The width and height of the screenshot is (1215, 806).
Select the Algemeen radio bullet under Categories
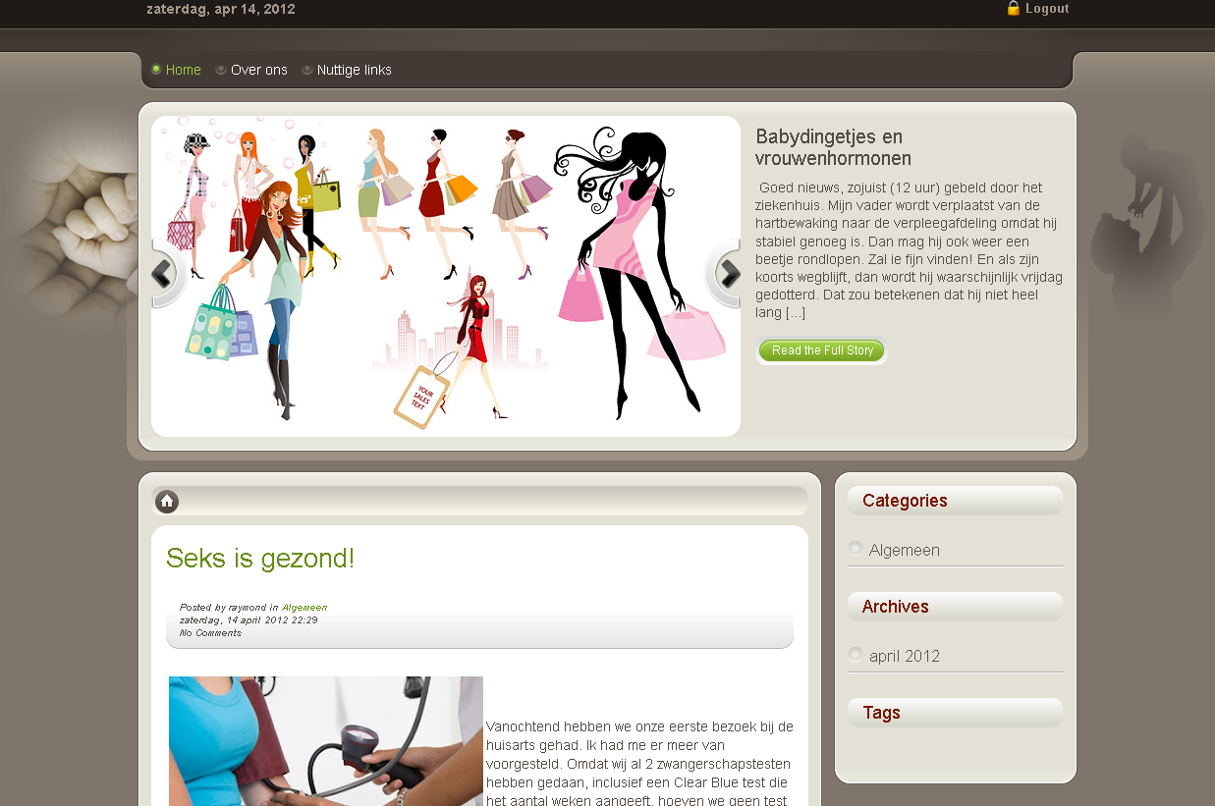click(855, 549)
